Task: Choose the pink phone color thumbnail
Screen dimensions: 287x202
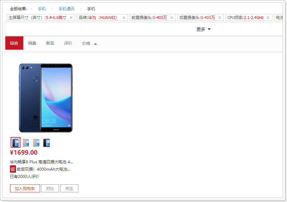Action: 26,143
